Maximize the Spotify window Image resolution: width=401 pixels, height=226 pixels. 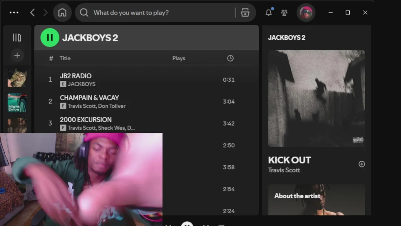[348, 13]
